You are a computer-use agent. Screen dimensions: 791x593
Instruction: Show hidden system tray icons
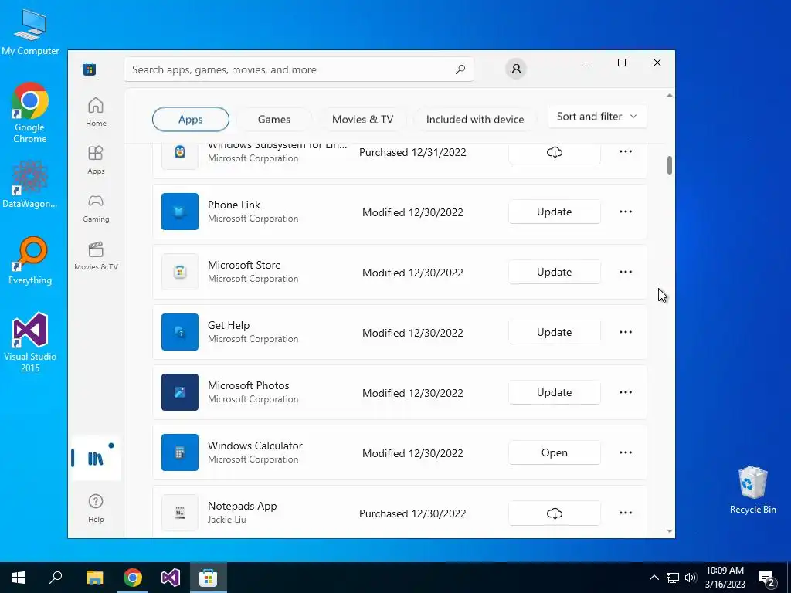point(654,578)
